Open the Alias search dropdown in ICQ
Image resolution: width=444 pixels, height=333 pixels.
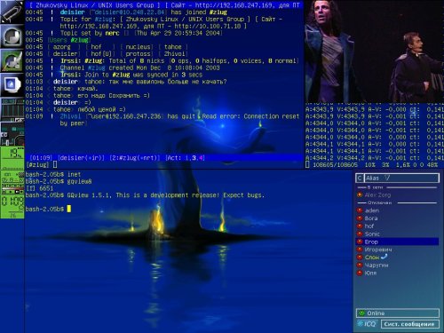[401, 178]
